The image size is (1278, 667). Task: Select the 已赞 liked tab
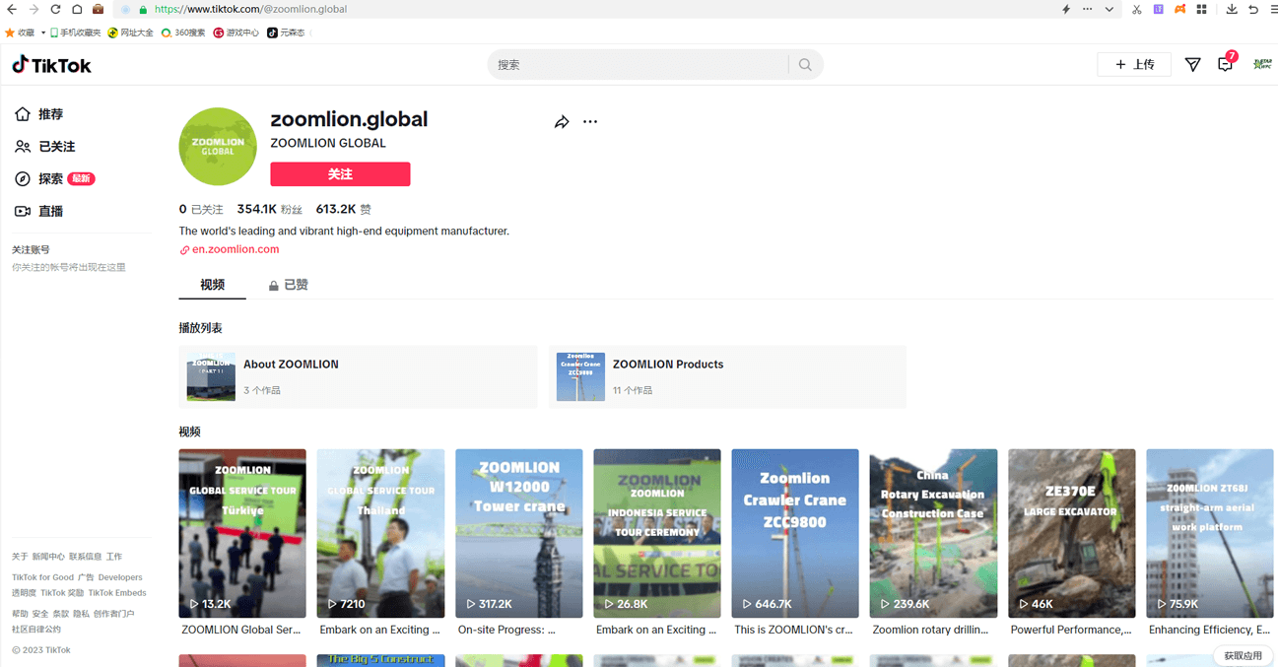(x=289, y=285)
